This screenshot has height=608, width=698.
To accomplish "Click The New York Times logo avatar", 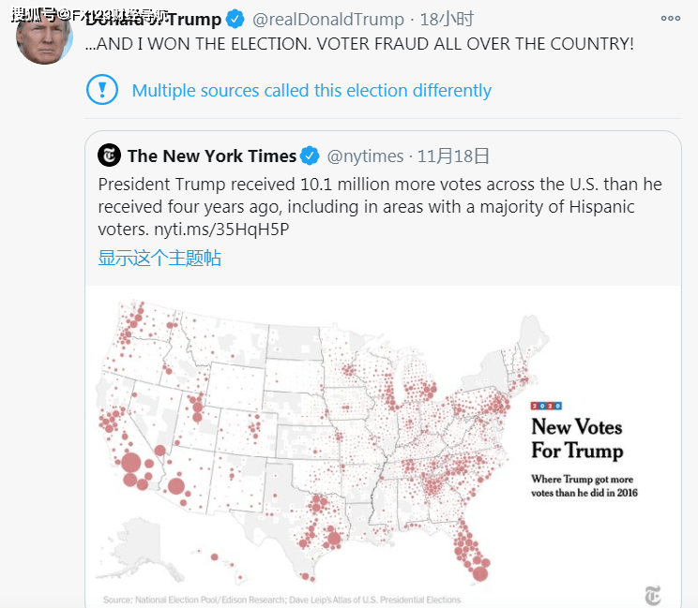I will coord(110,156).
